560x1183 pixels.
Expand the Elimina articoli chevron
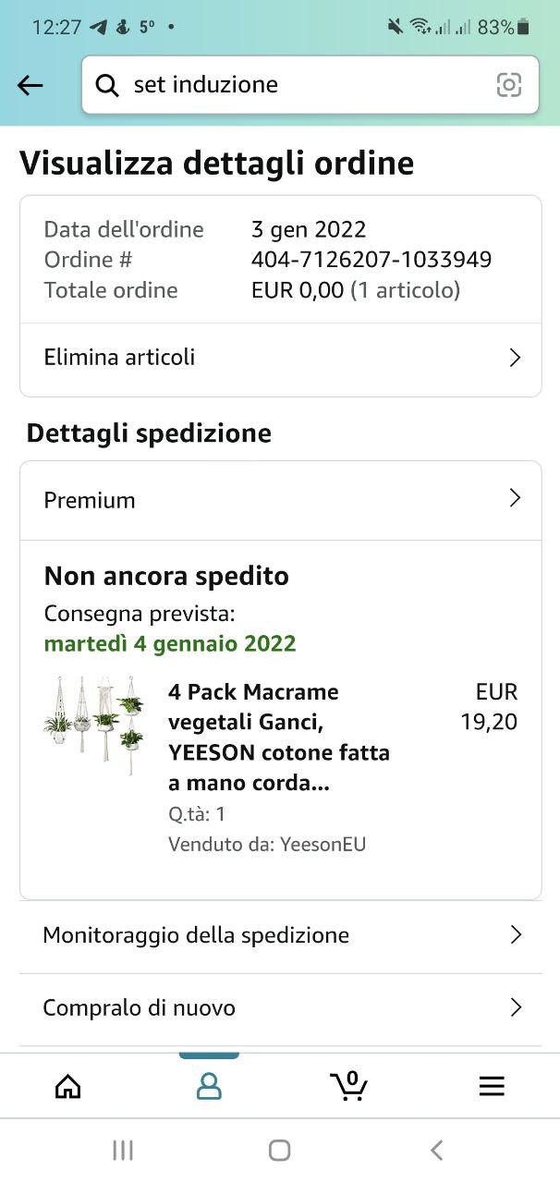click(516, 359)
